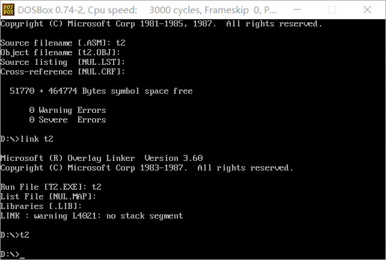
Task: Click the '0 Severe Errors' text
Action: click(x=67, y=120)
